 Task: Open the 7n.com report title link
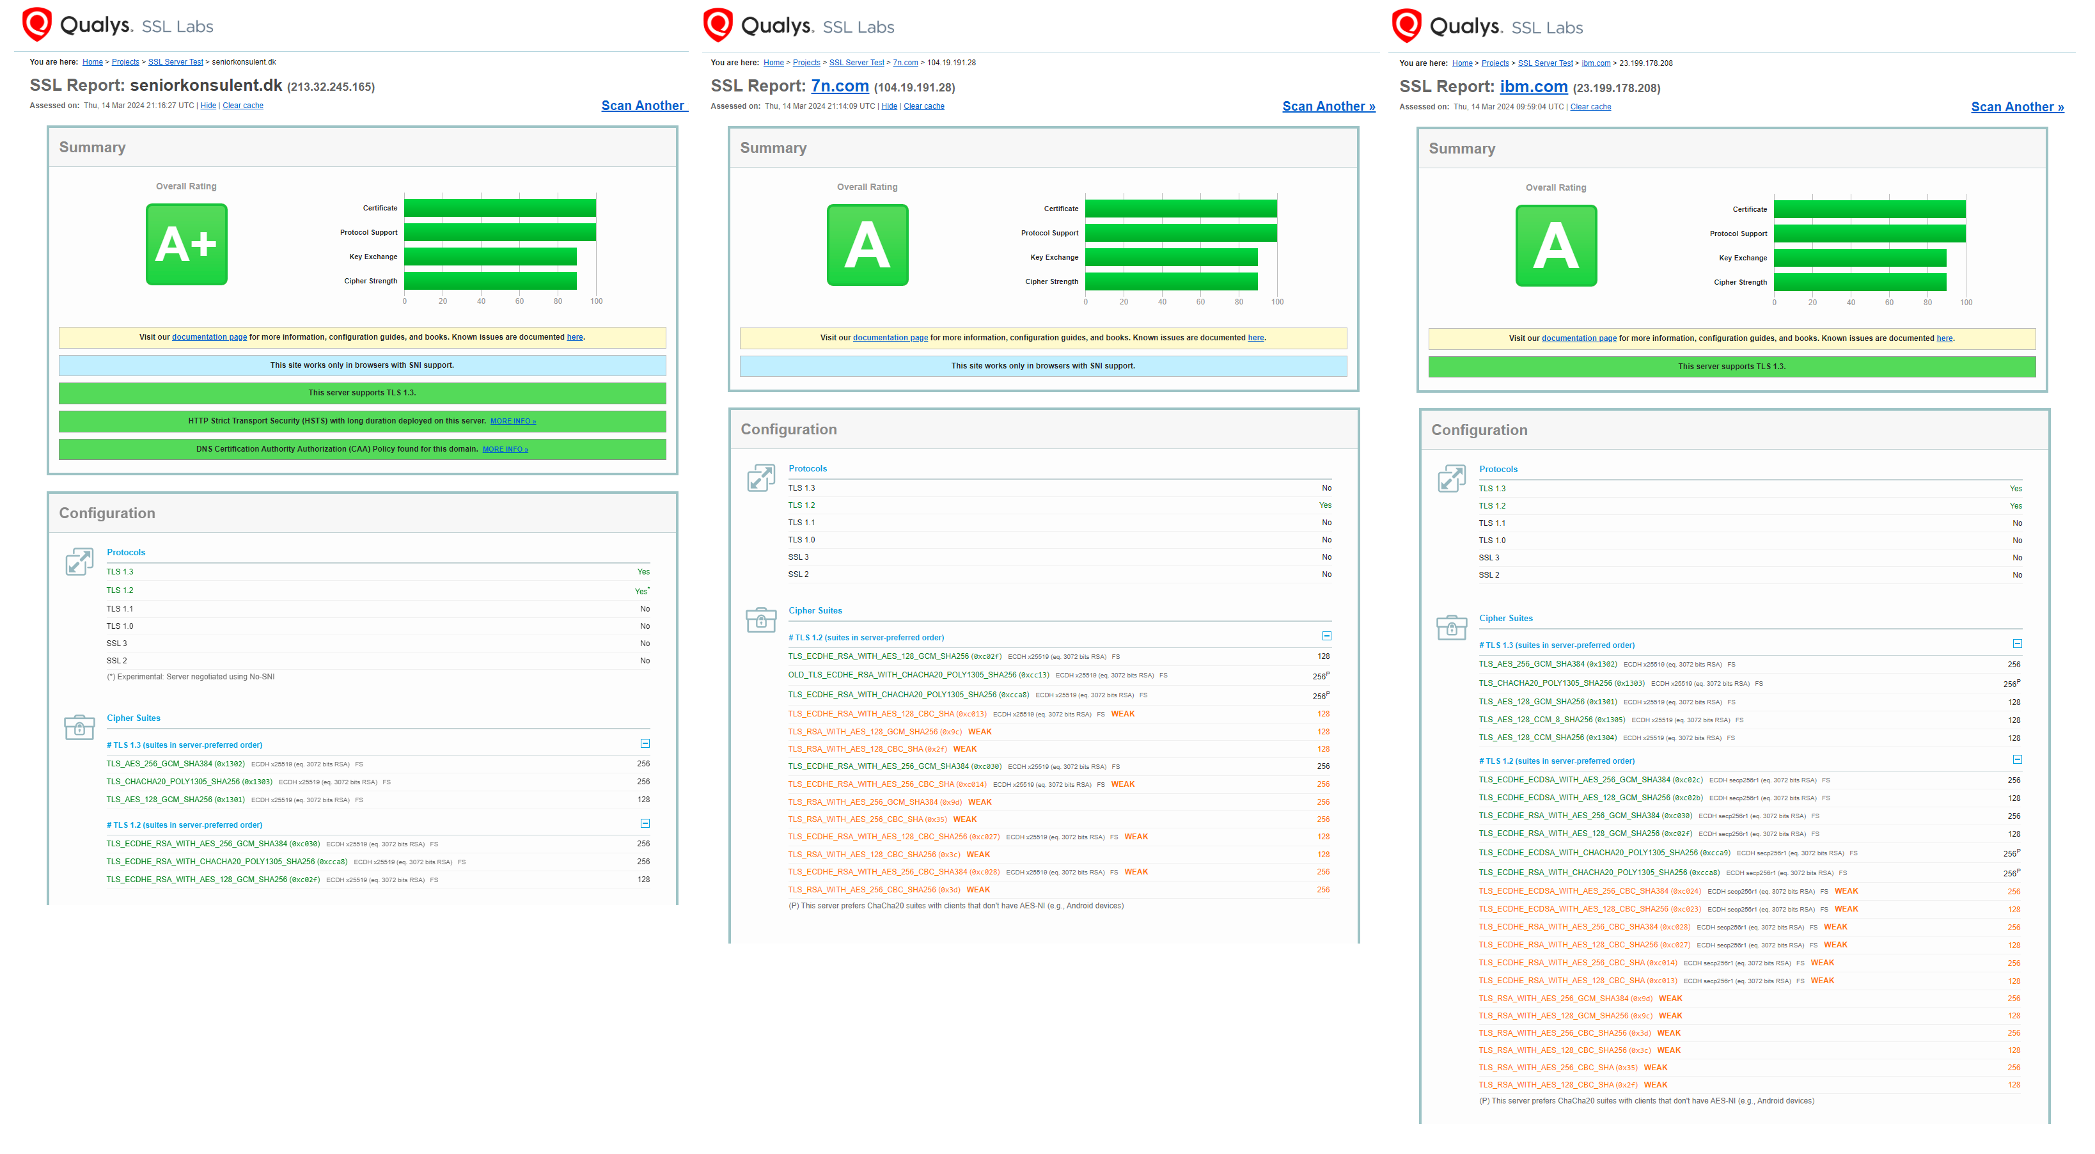[x=839, y=86]
